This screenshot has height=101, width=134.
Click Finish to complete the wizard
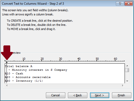tap(122, 95)
